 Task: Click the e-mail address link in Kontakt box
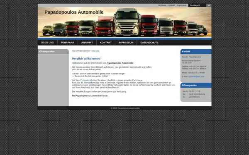196,76
